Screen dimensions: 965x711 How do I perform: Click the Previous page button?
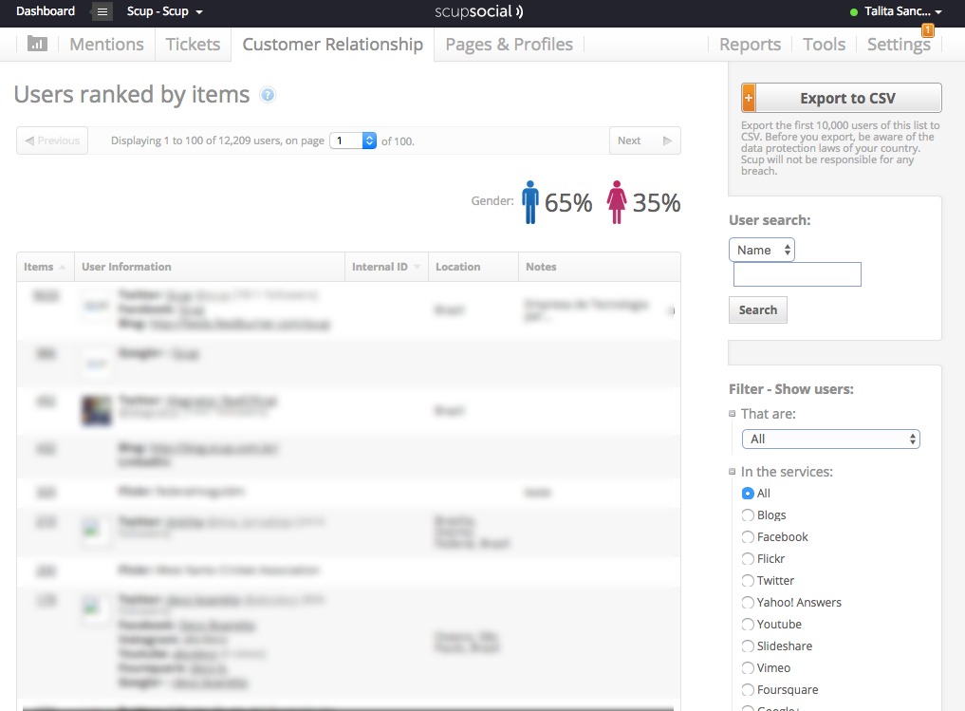coord(52,140)
